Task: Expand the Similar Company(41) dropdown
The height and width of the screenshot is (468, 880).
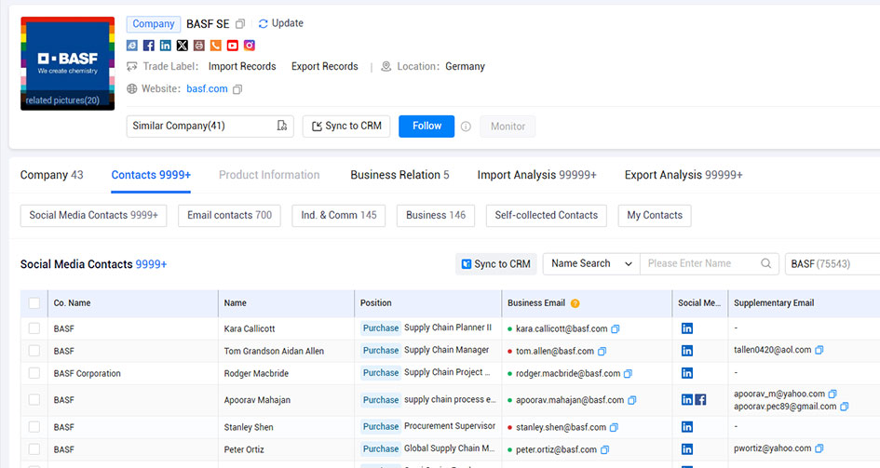Action: [x=210, y=127]
